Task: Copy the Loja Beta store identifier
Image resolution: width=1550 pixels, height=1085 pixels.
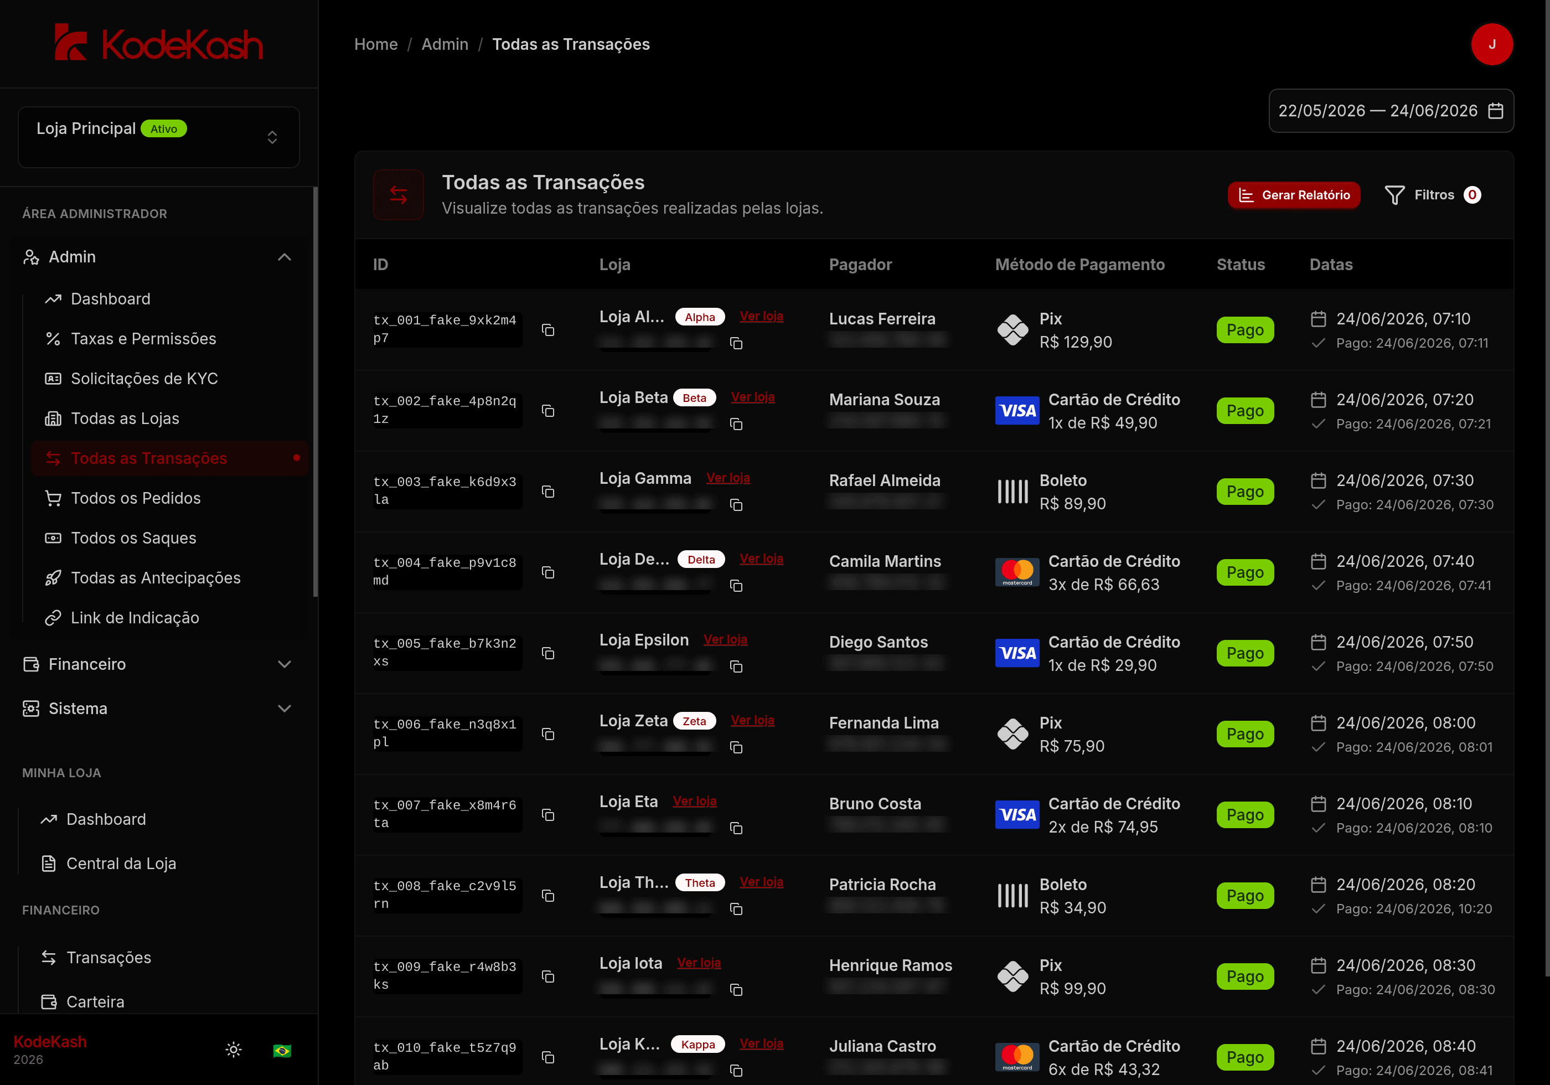Action: [x=736, y=425]
